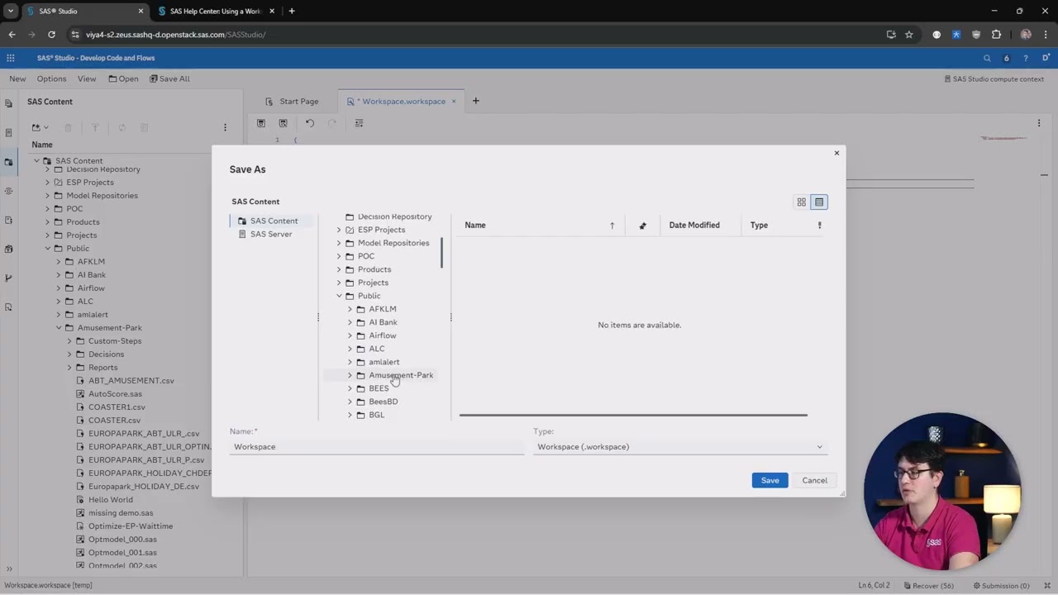1058x595 pixels.
Task: Close the Workspace.workspace tab
Action: (454, 102)
